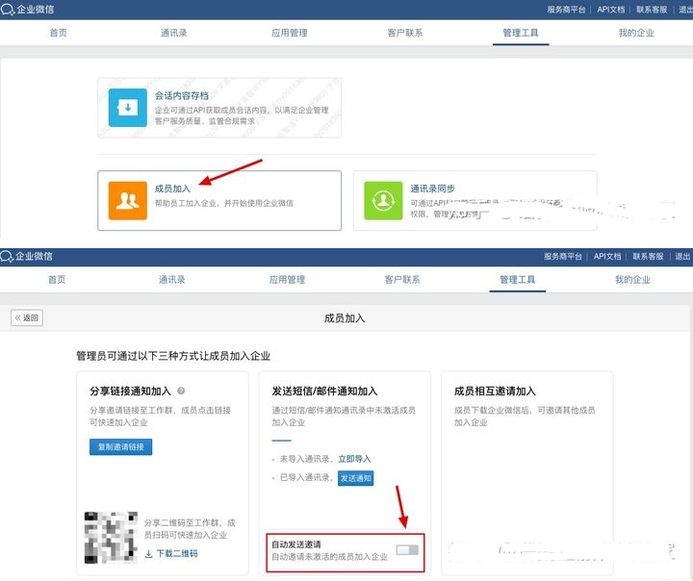Click the 企业微信 logo in the top header

28,9
